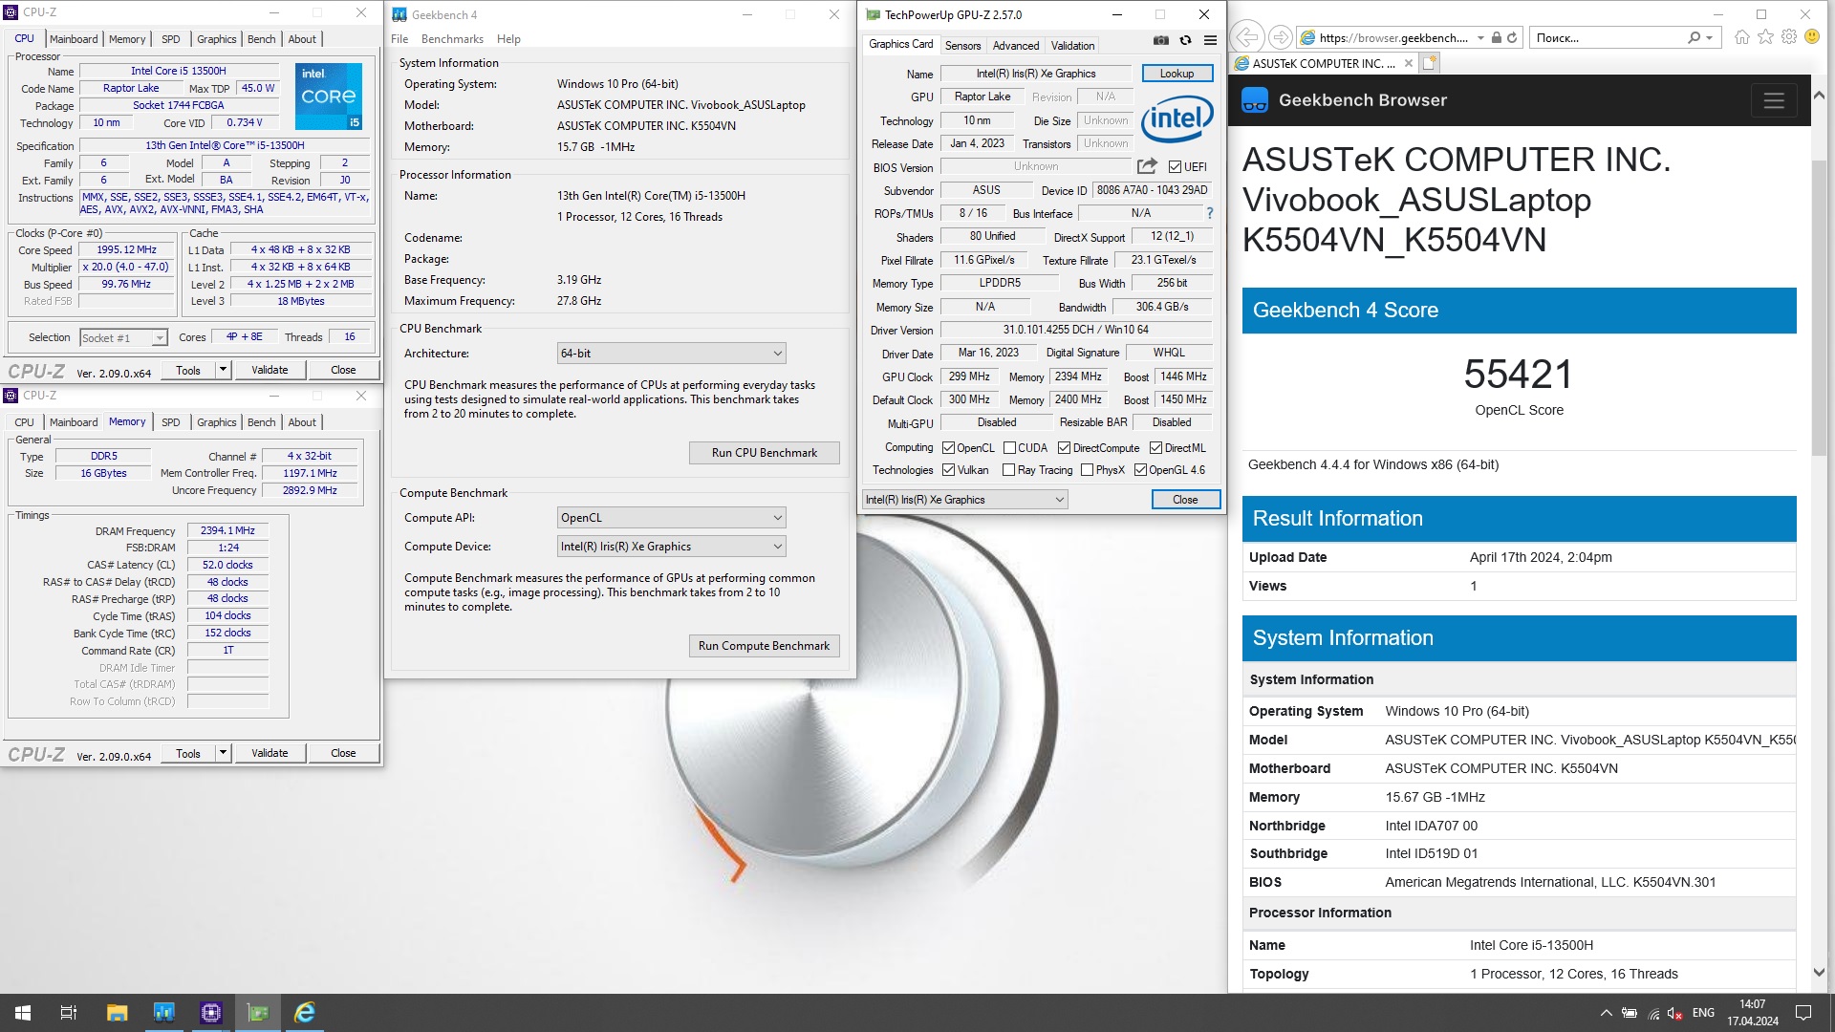Click the browser scrollbar up arrow
The height and width of the screenshot is (1032, 1835).
1819,96
